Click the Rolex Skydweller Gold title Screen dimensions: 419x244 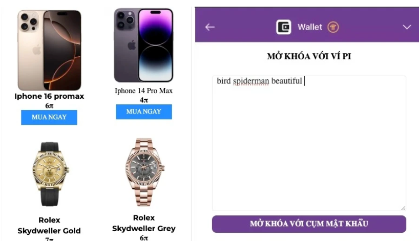click(x=49, y=225)
